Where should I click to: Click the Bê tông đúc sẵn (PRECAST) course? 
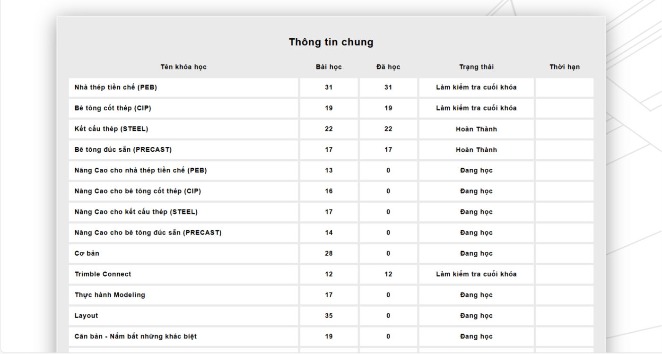(123, 150)
